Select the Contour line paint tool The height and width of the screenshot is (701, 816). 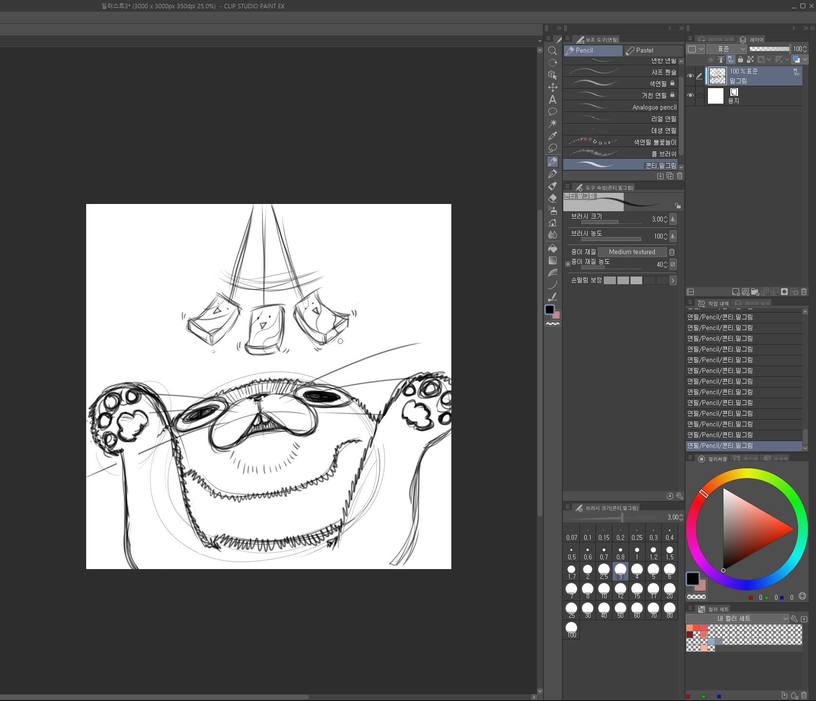coord(553,273)
